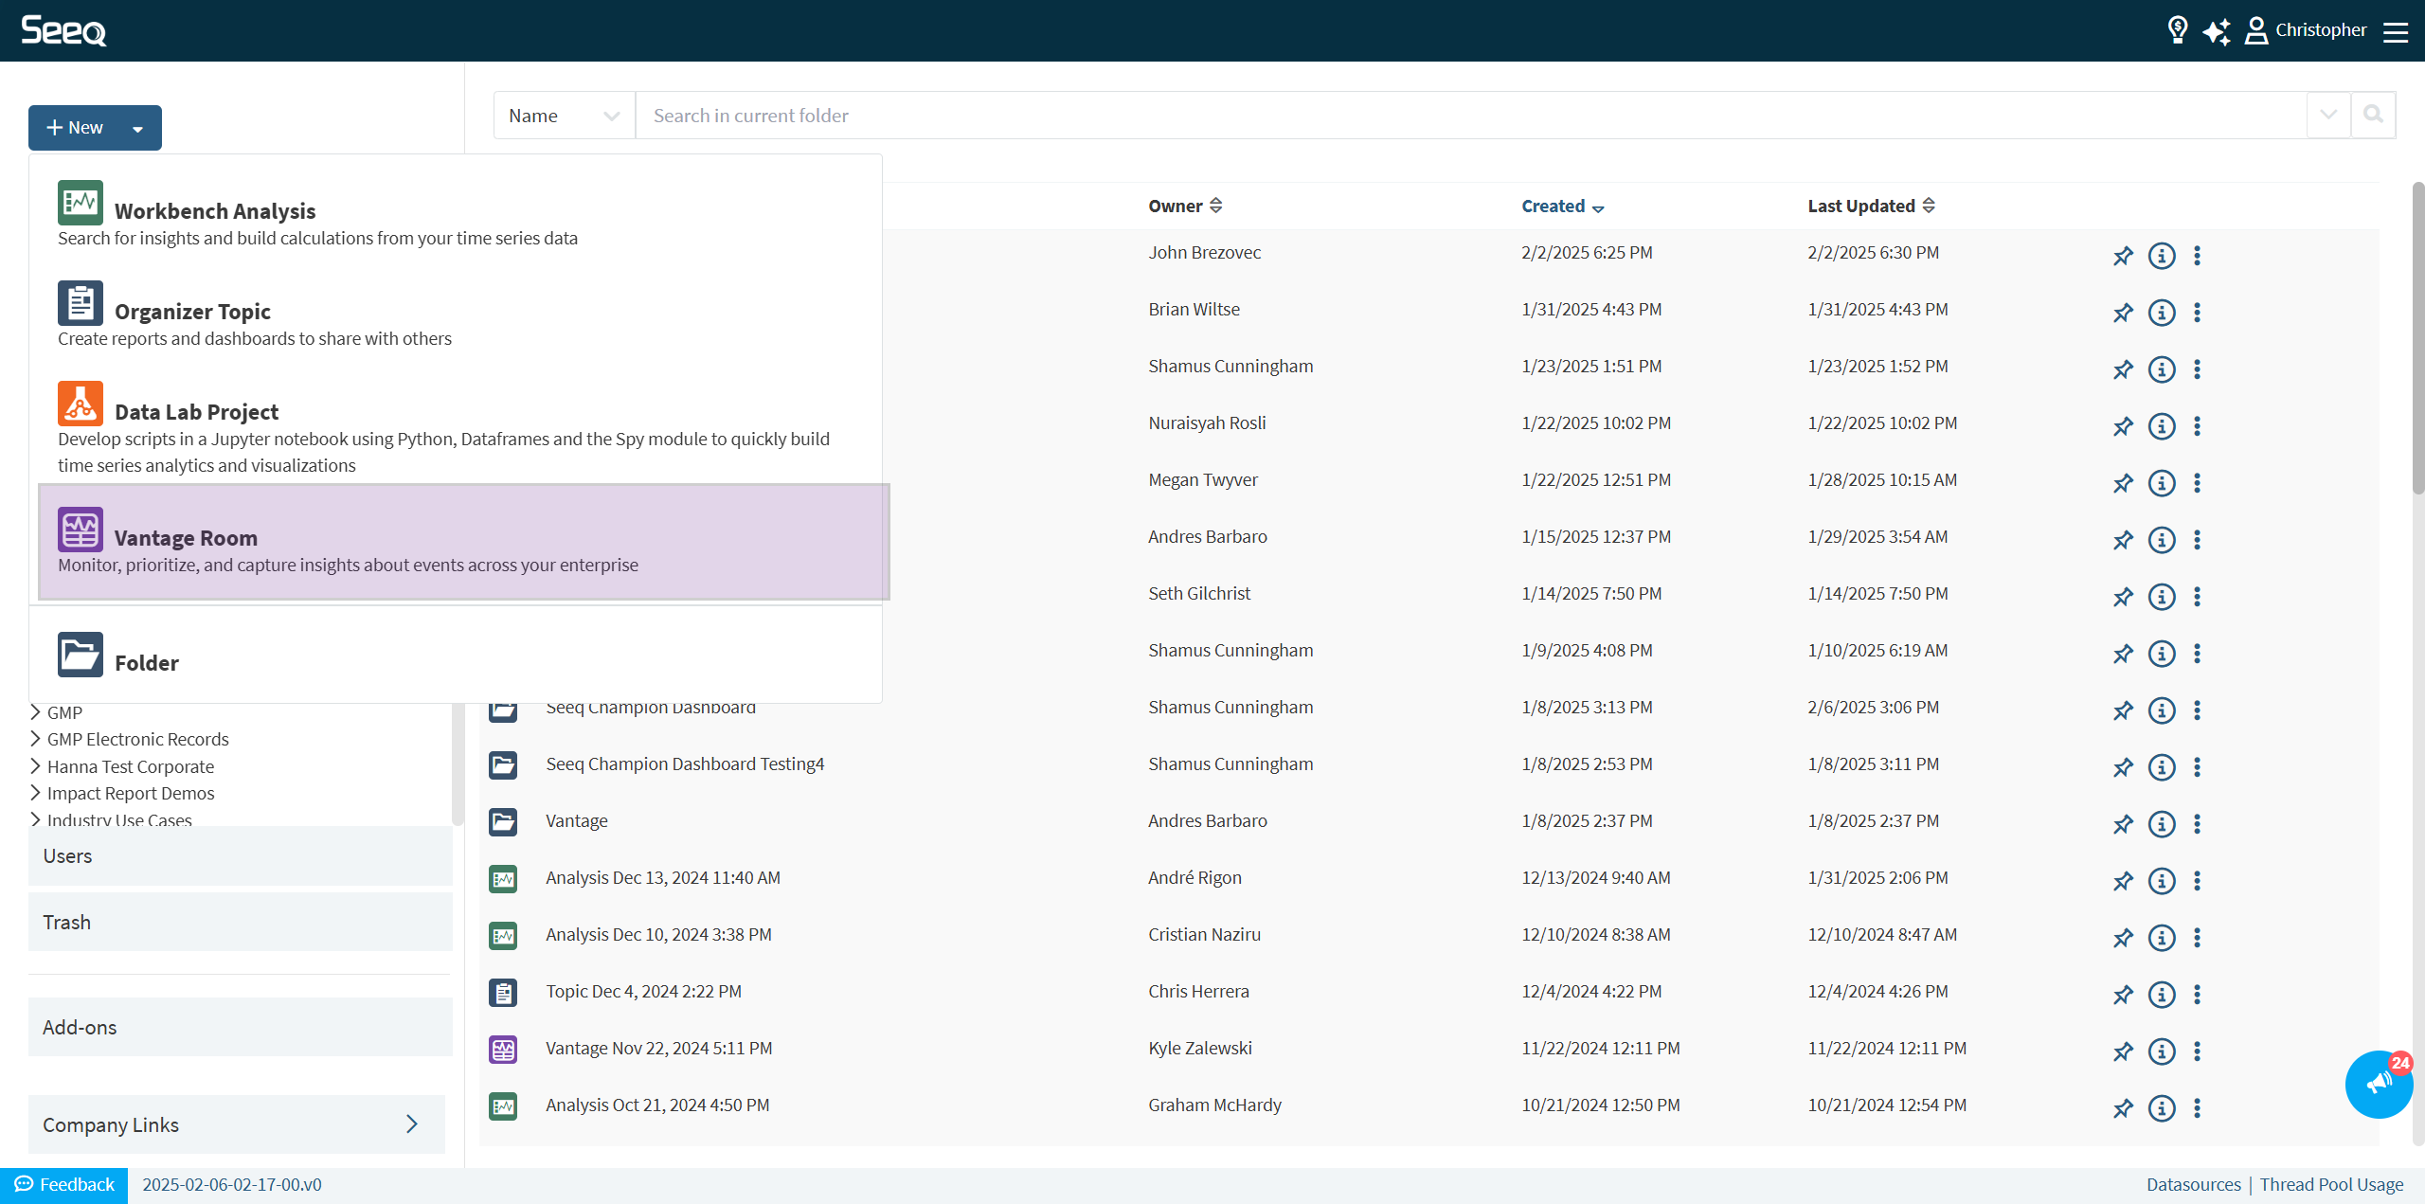Open the announcements megaphone with 24 badge

(x=2379, y=1084)
